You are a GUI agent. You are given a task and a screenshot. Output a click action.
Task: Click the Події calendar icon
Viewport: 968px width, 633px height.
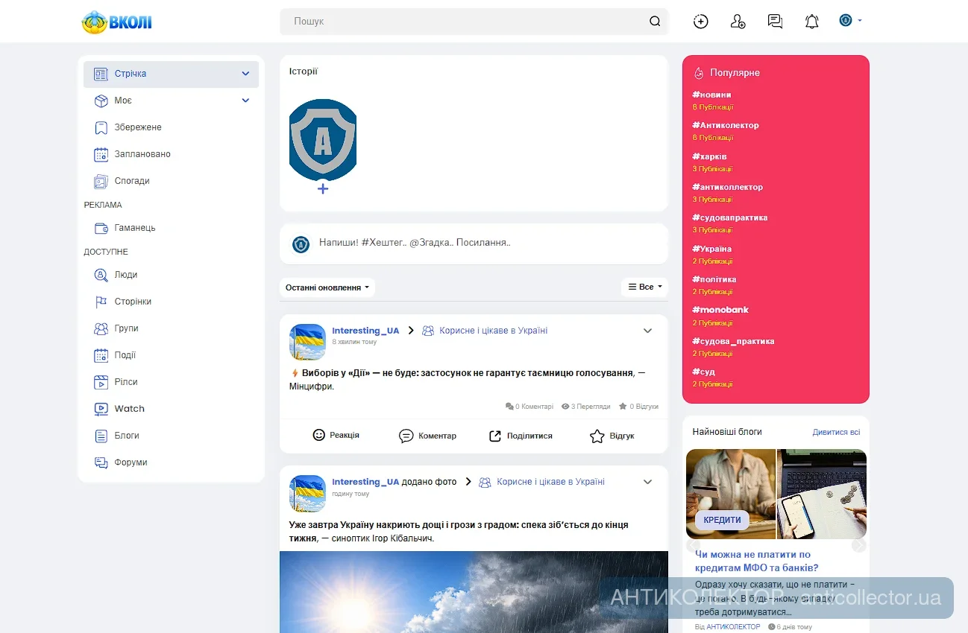[x=101, y=355]
